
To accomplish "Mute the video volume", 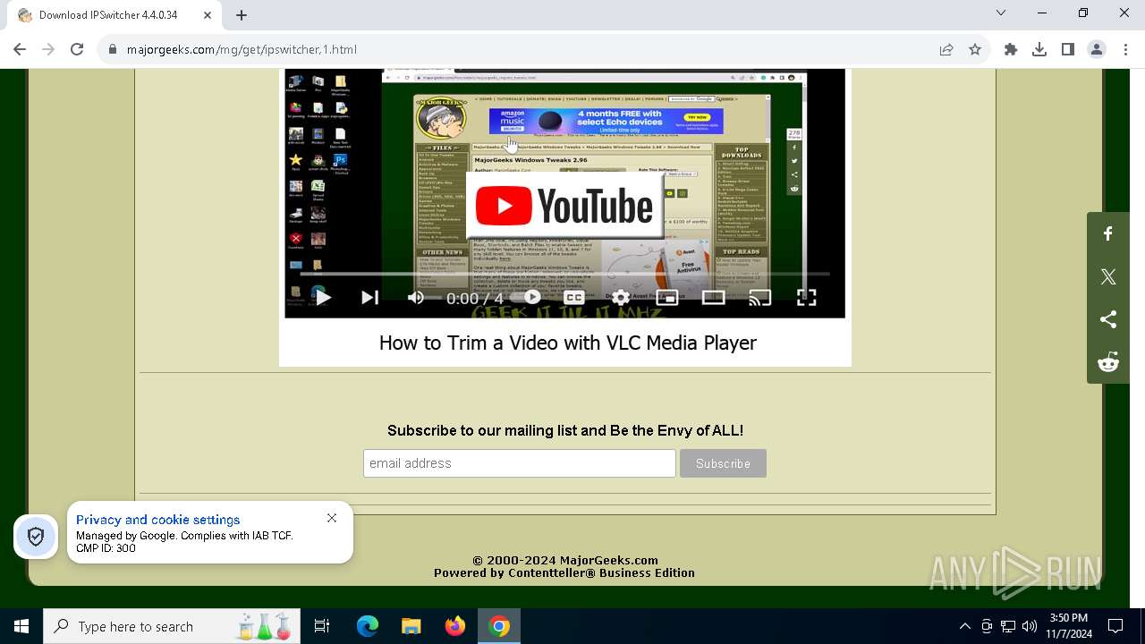I will (x=416, y=298).
